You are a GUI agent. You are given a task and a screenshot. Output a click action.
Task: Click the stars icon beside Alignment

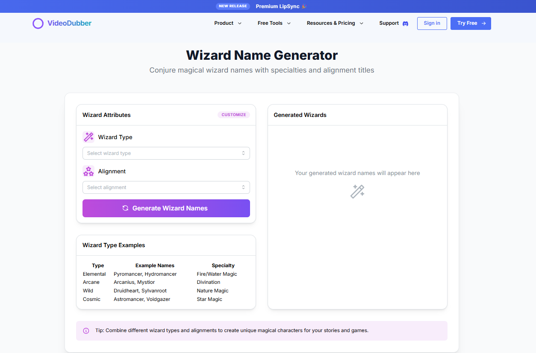[x=88, y=171]
